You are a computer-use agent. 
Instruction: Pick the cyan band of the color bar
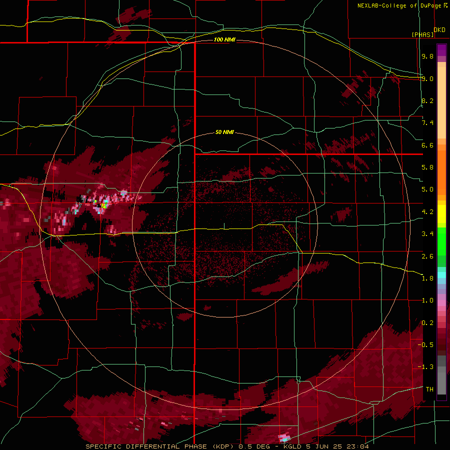[x=441, y=275]
